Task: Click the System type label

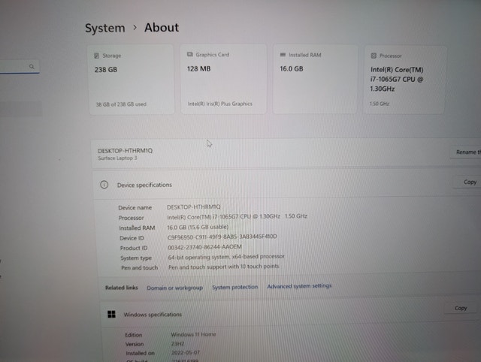Action: point(136,258)
